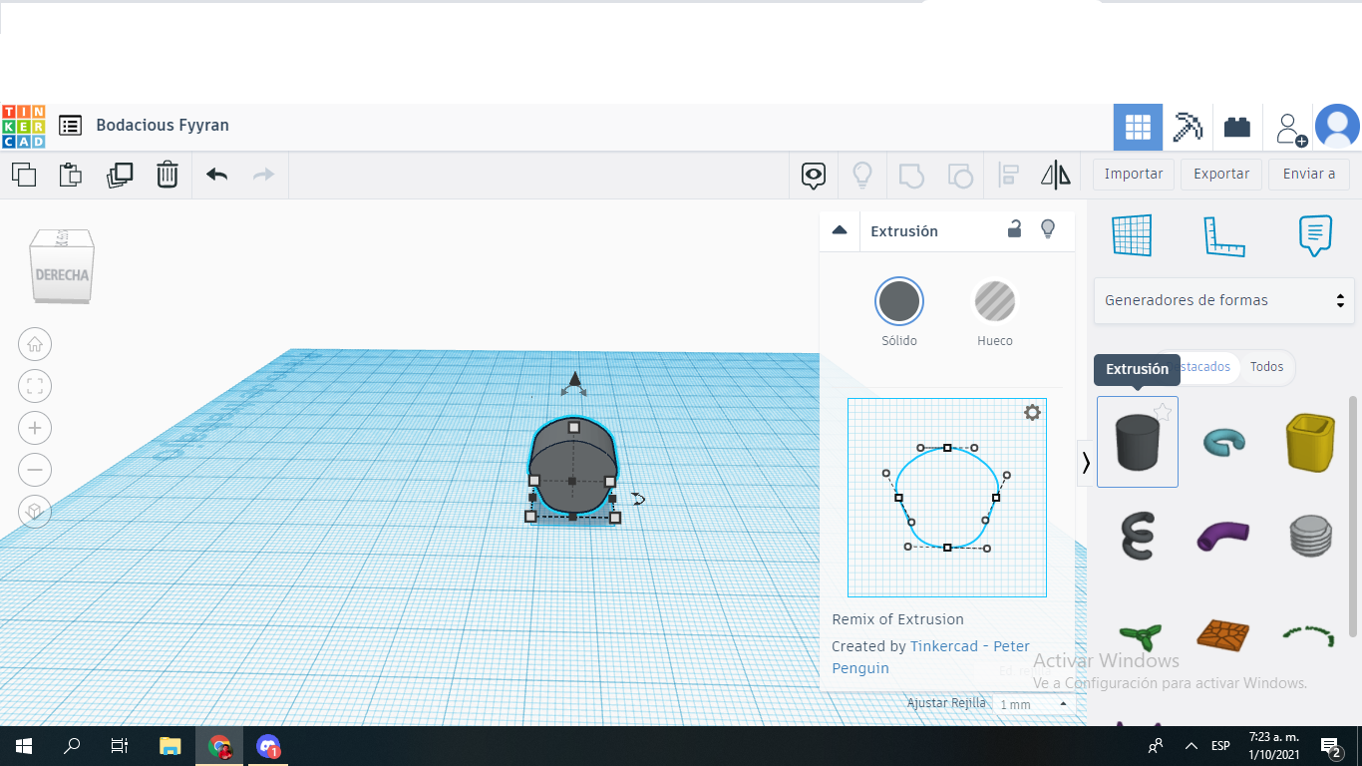Open the Notes tool

(x=1315, y=236)
